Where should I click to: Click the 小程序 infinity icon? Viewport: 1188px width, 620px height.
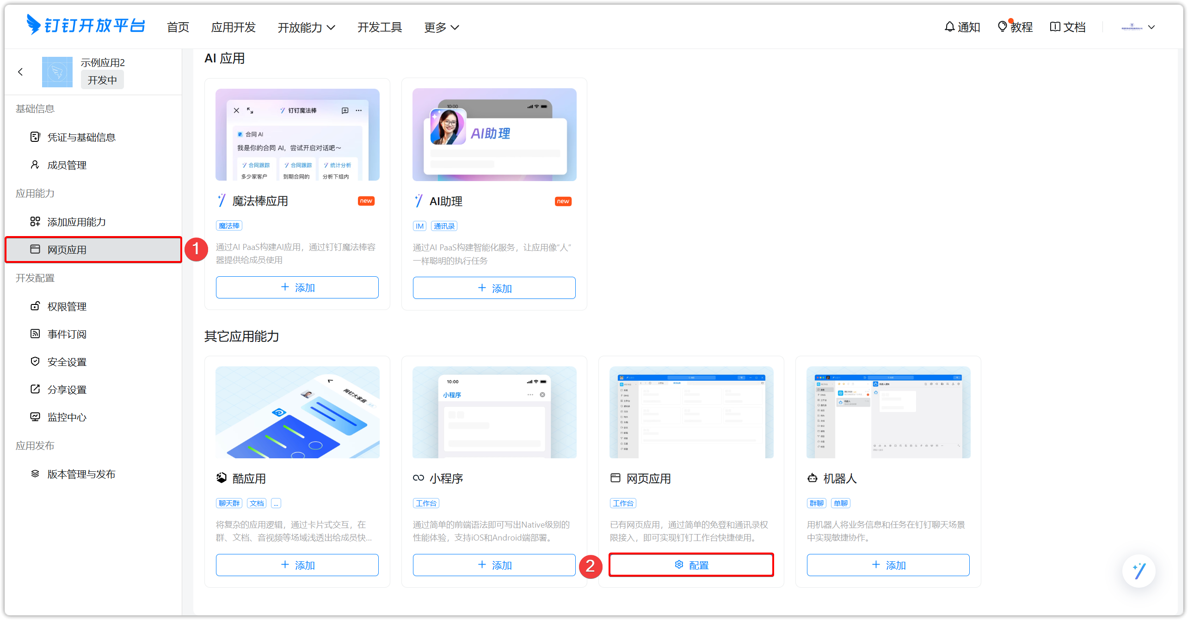(x=419, y=478)
